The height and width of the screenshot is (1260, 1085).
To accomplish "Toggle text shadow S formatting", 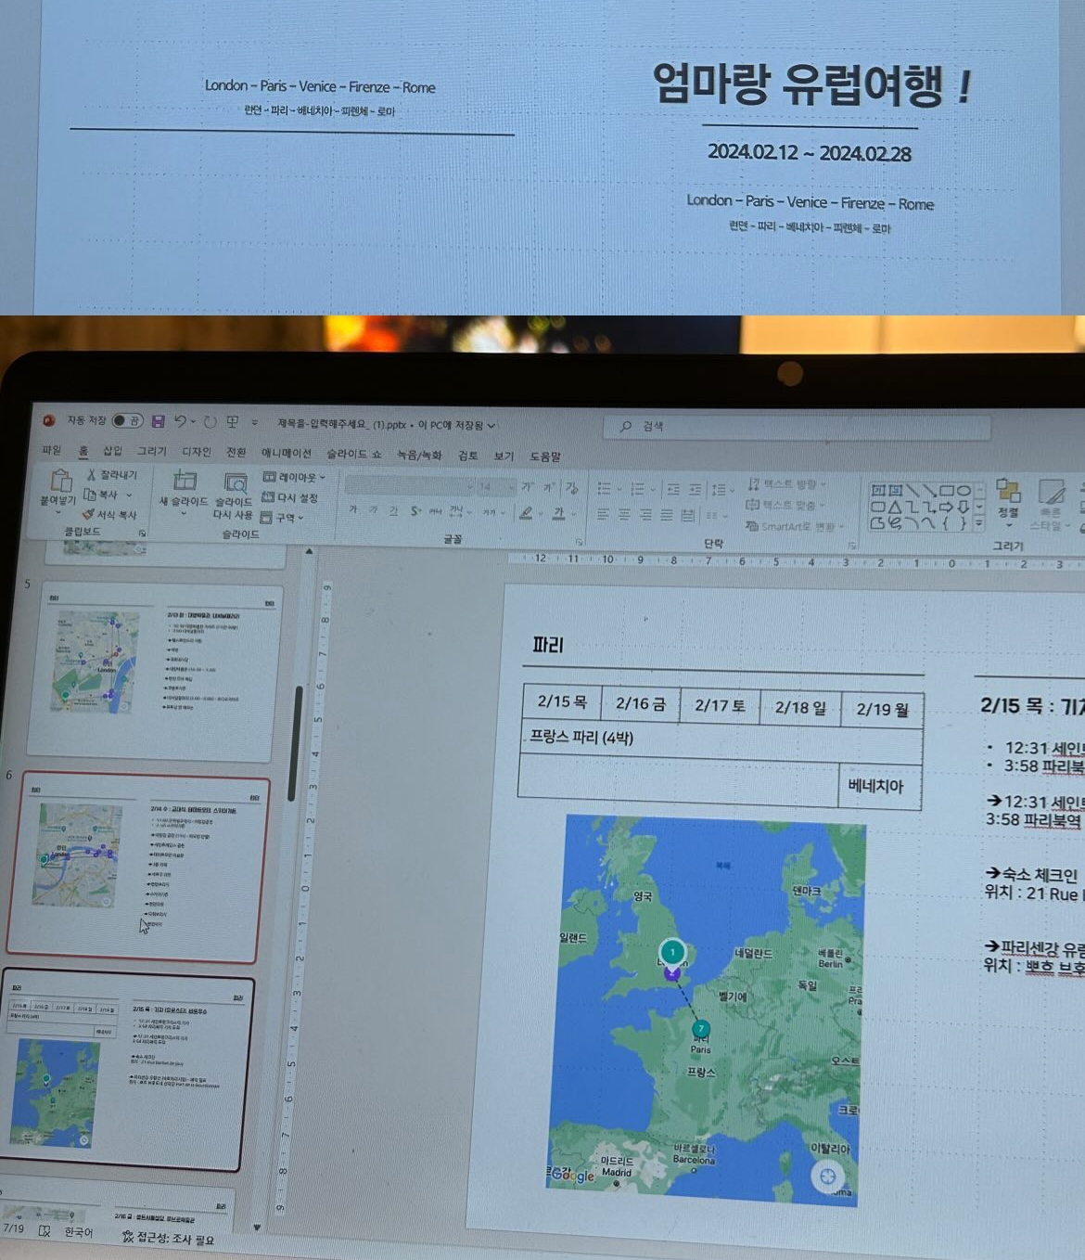I will coord(415,510).
